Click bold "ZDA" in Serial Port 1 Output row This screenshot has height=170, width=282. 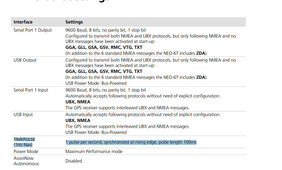click(x=201, y=53)
